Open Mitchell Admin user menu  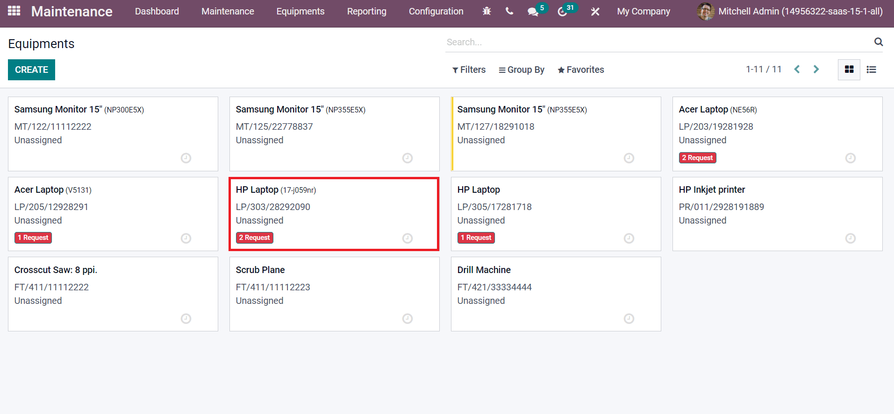(x=790, y=11)
